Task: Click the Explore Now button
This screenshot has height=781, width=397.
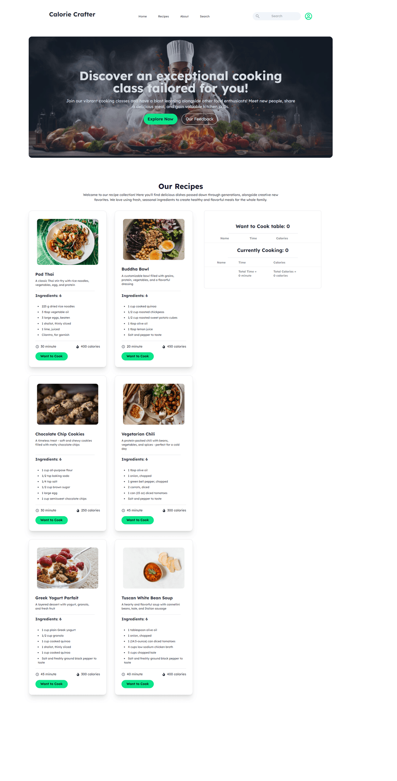Action: [x=160, y=119]
